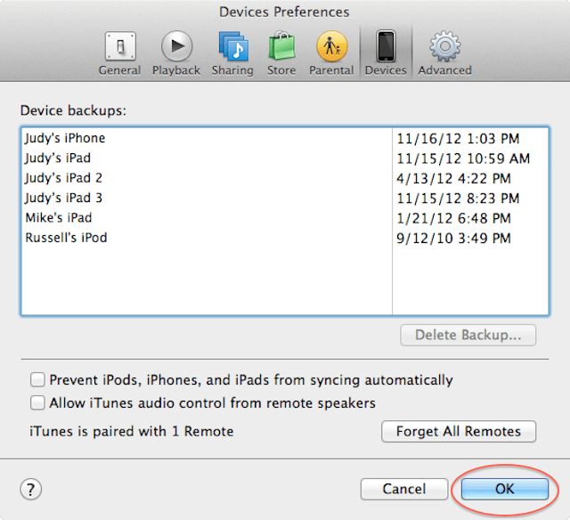Enable Prevent iPods, iPhones, iPads syncing automatically
570x520 pixels.
tap(37, 379)
